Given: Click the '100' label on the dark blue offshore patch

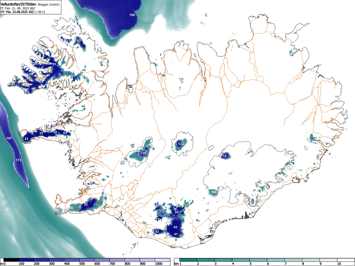Looking at the screenshot, I should point(132,15).
